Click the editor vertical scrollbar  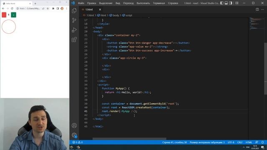pyautogui.click(x=265, y=68)
